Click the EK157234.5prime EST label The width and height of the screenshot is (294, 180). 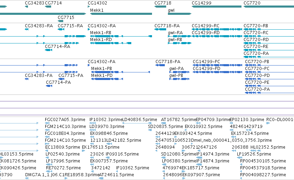point(250,133)
